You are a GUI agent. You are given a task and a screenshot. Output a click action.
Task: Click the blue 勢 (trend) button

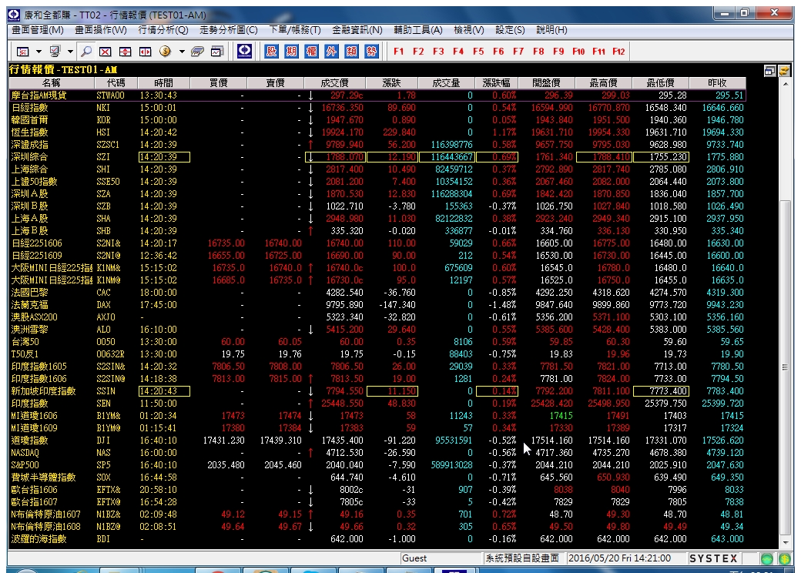tap(371, 51)
